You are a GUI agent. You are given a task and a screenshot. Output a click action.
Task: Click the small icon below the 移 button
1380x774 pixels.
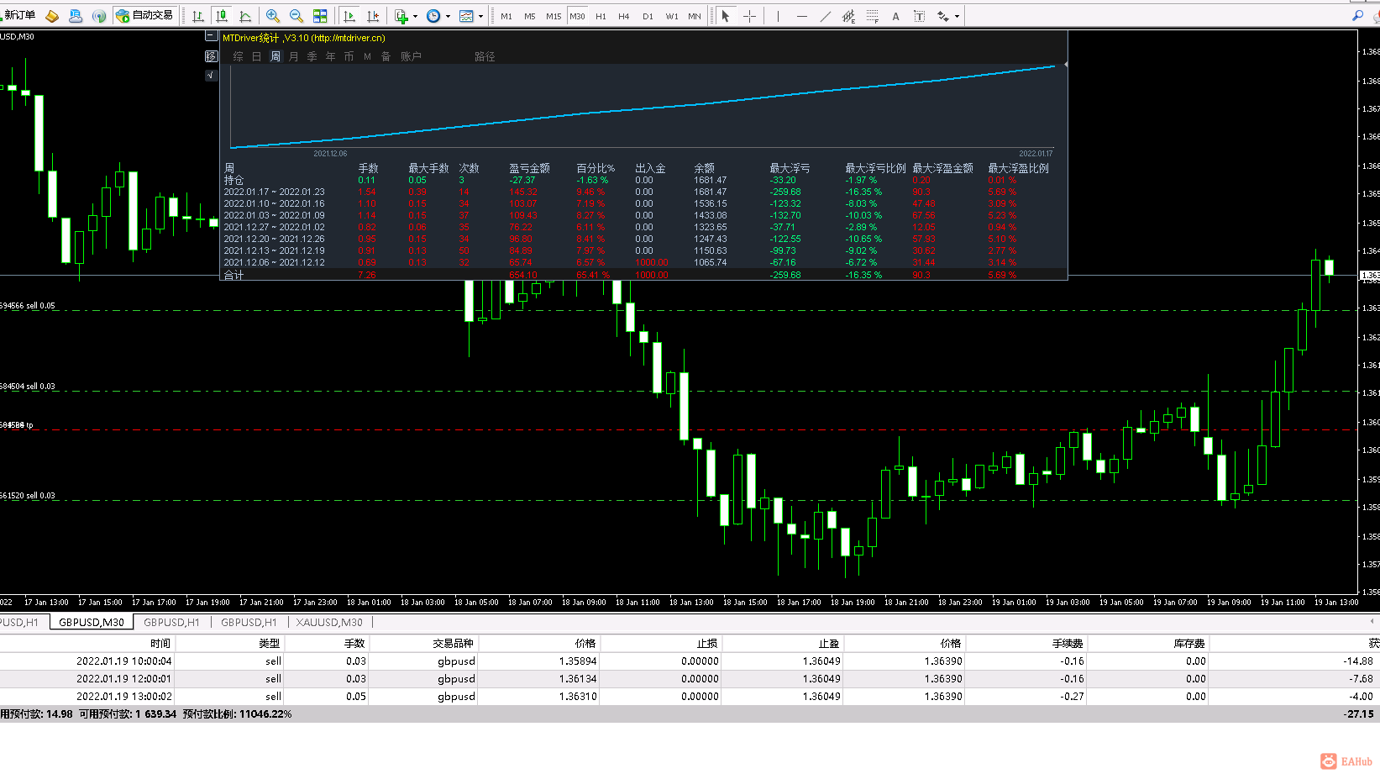pos(211,75)
